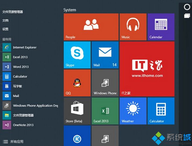Click the Cortana circle icon
The width and height of the screenshot is (192, 146).
click(x=187, y=7)
